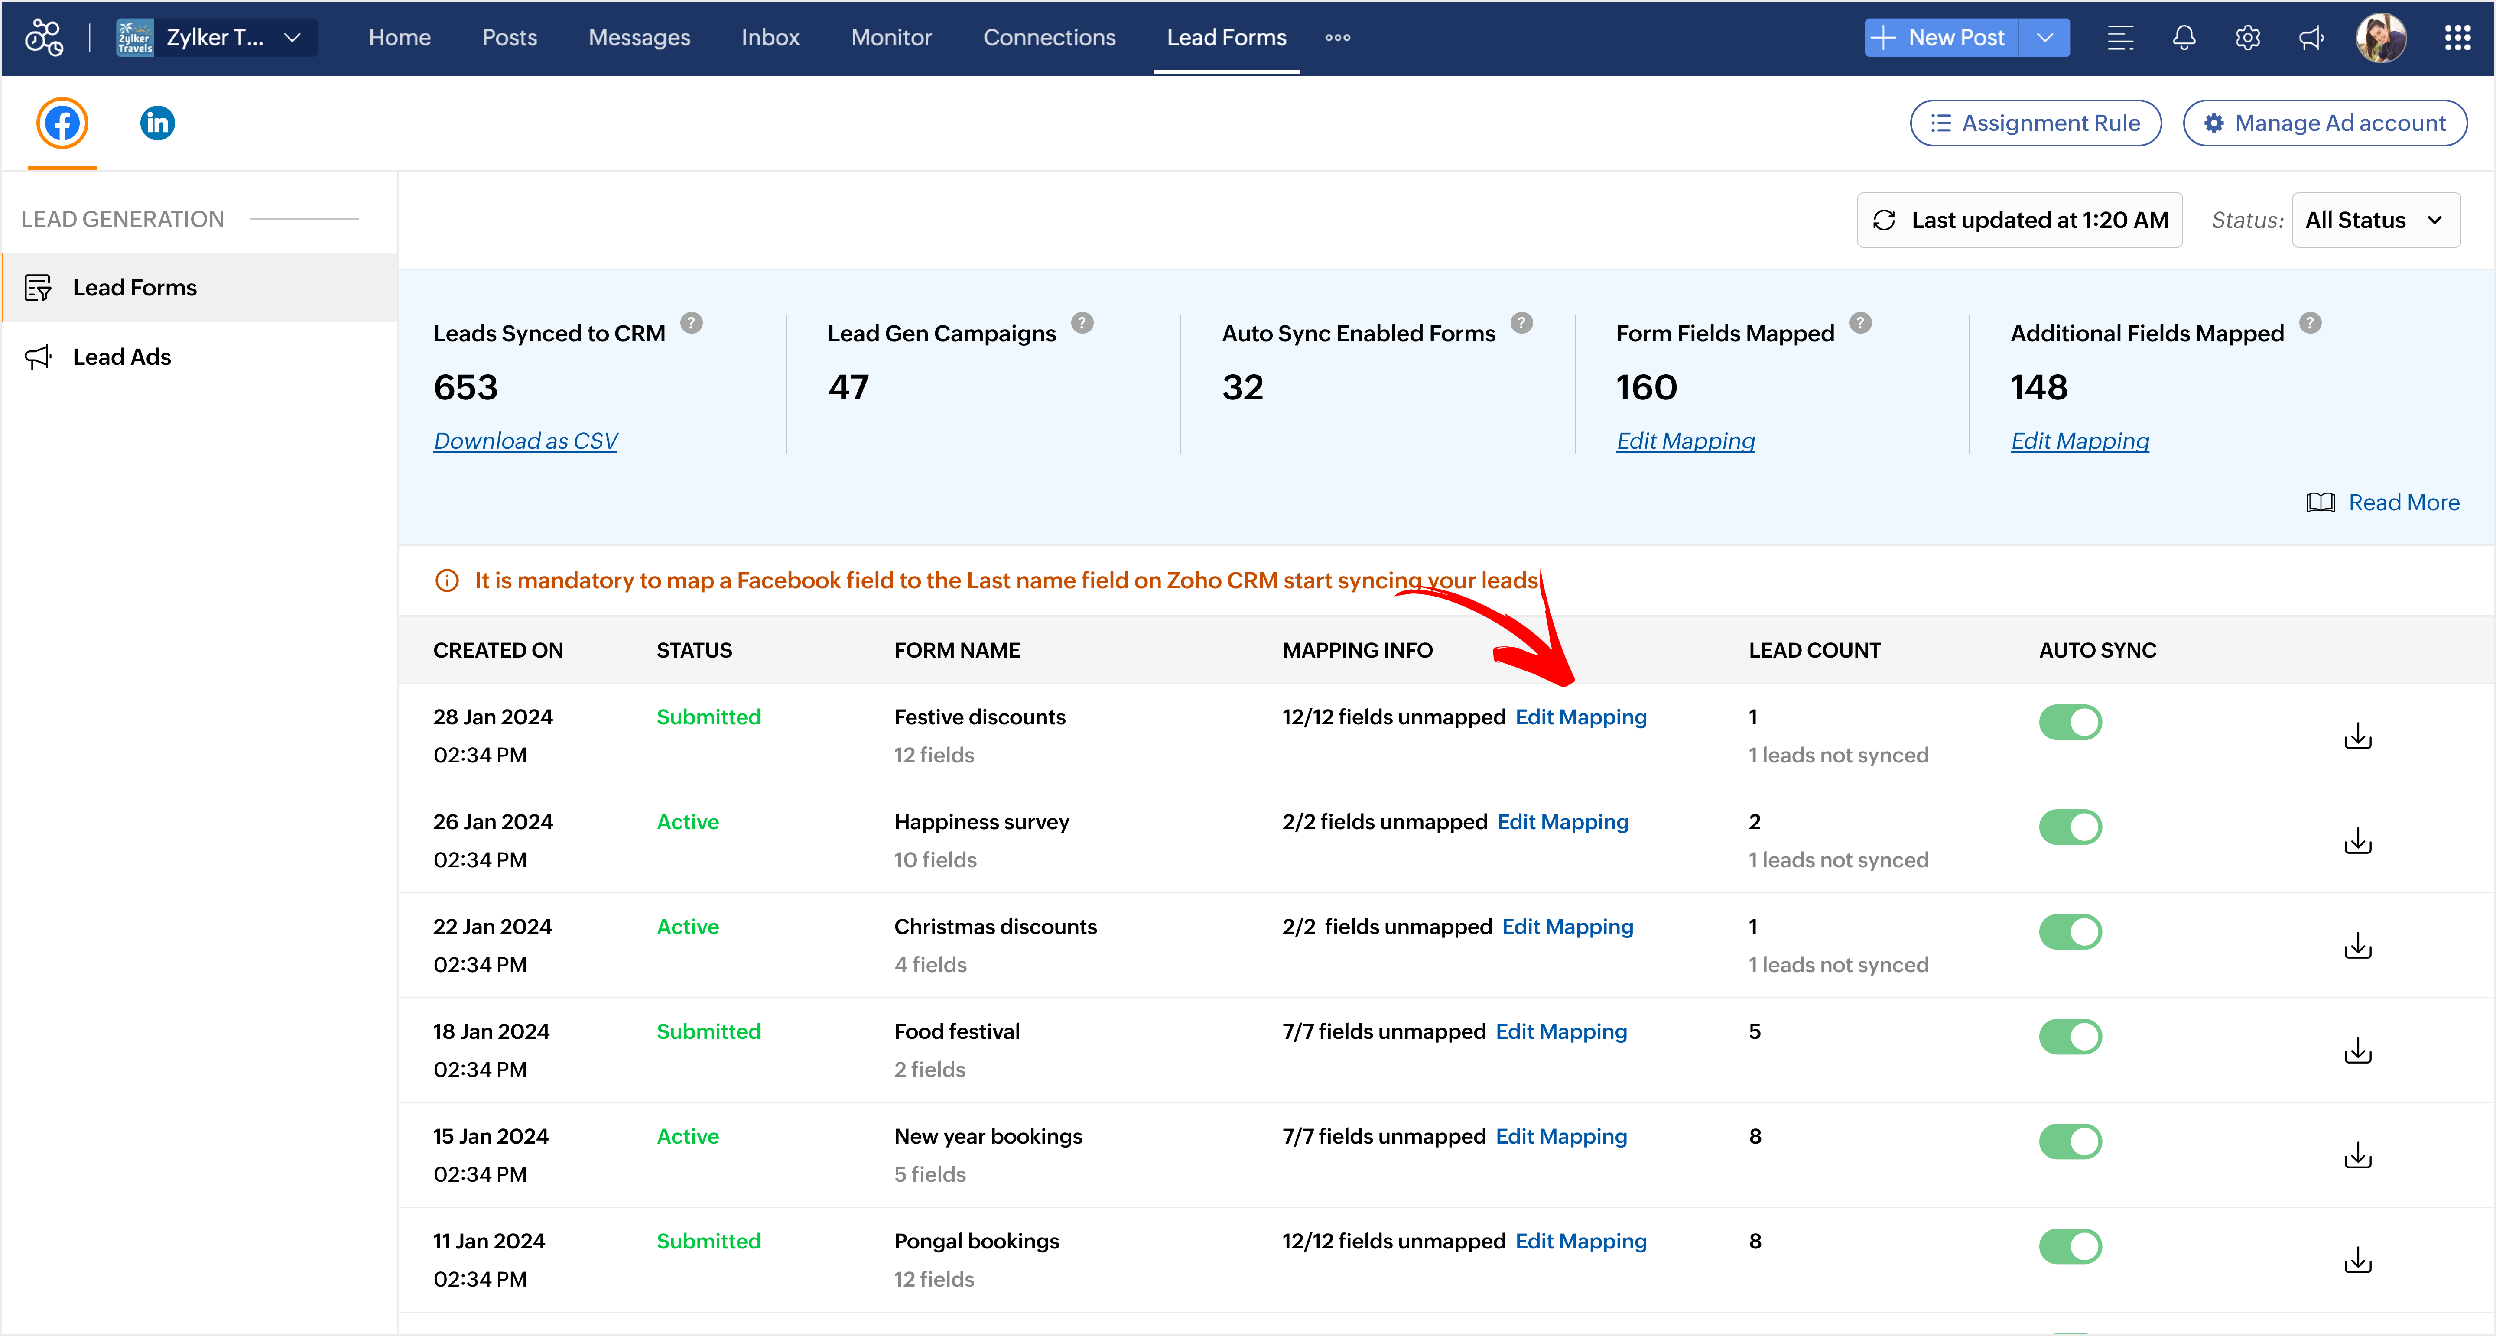Edit mapping for Festive discounts form

[x=1580, y=717]
